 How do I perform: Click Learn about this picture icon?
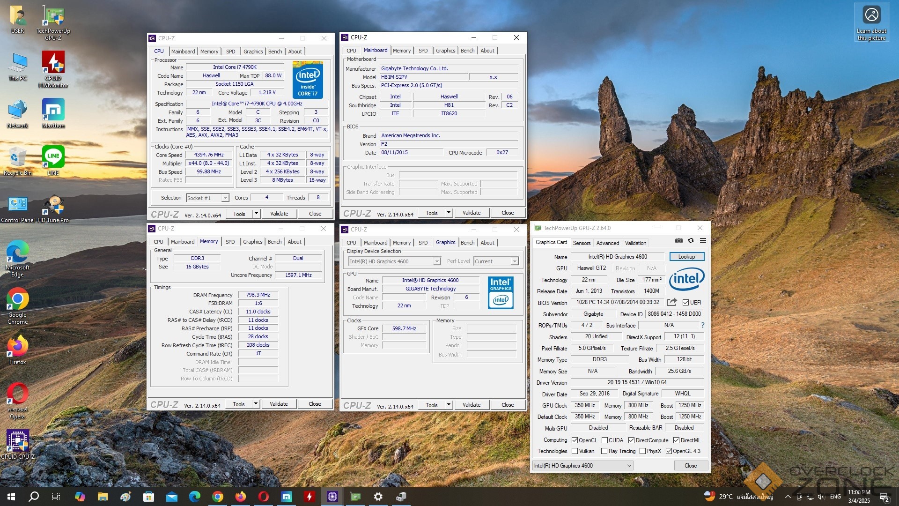[x=871, y=22]
